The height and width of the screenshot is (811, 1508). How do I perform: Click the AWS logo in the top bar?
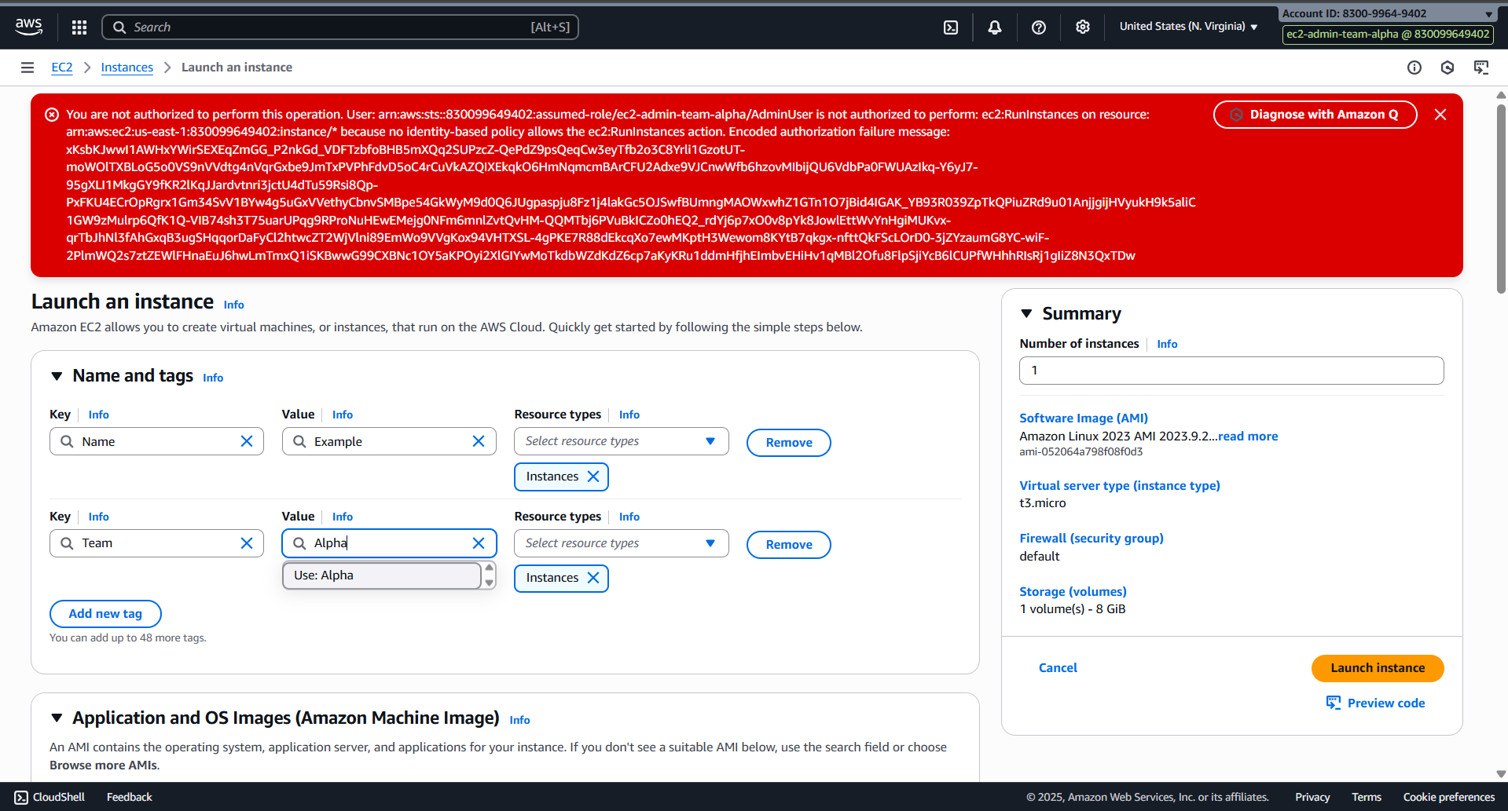[28, 26]
